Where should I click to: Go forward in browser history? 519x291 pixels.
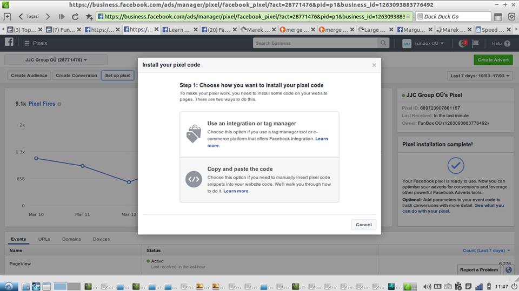pos(48,17)
